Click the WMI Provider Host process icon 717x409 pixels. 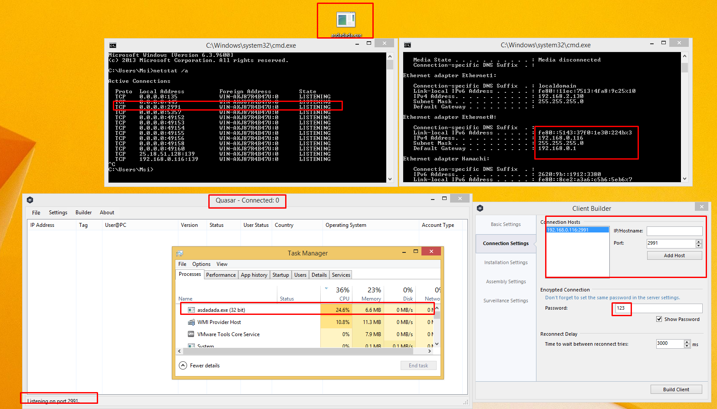coord(191,322)
